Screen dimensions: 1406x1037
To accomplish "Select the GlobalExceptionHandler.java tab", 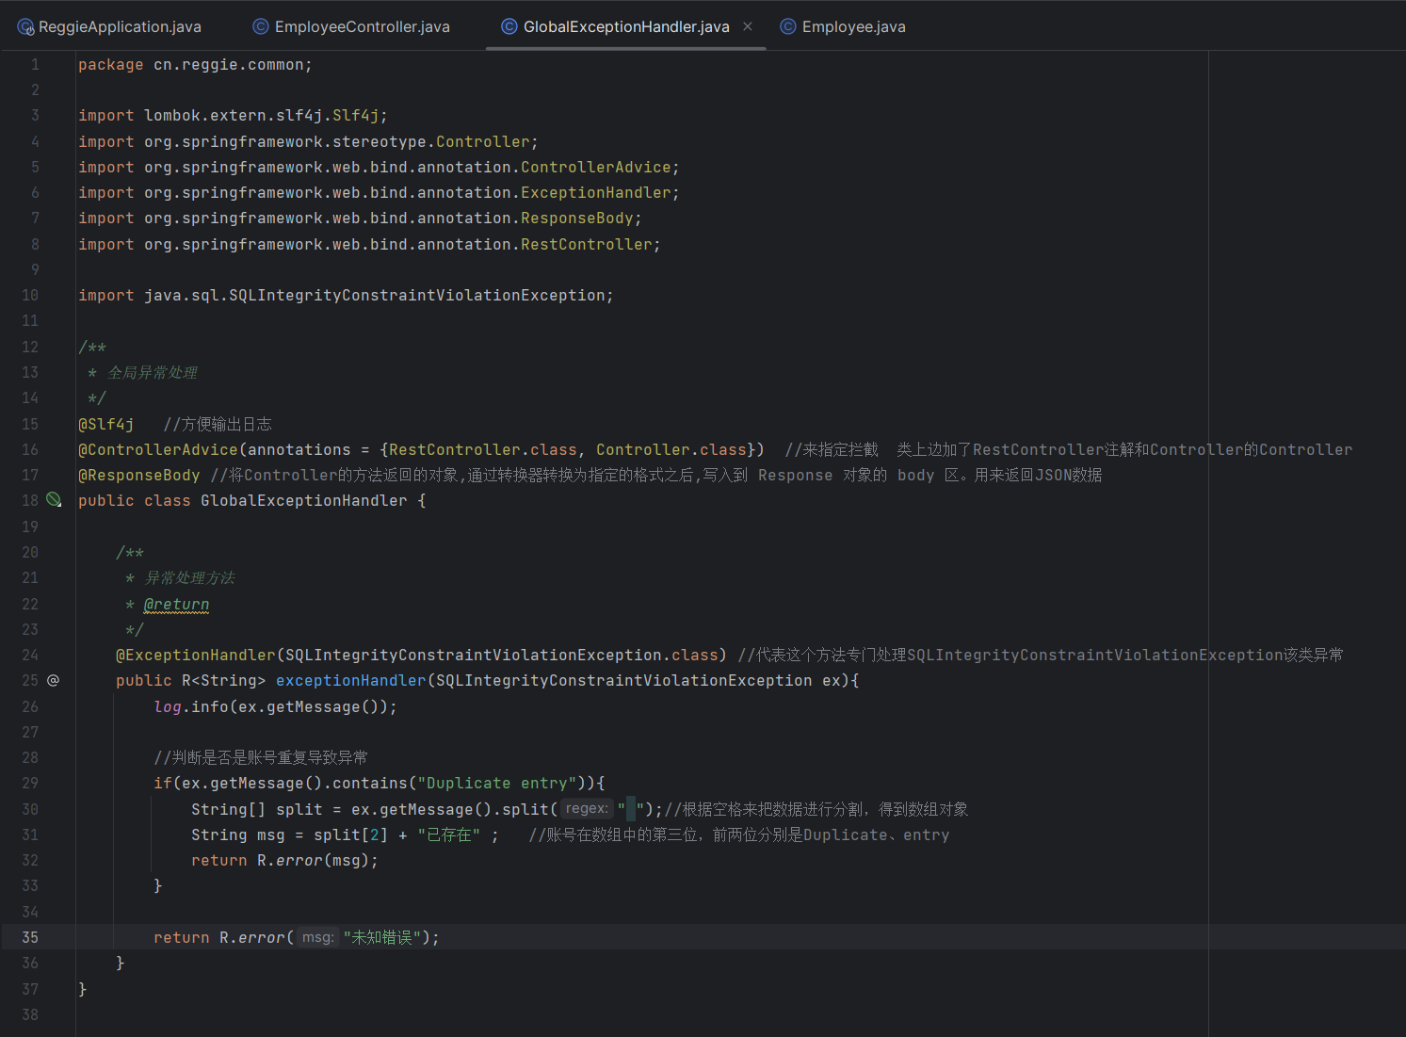I will point(626,26).
